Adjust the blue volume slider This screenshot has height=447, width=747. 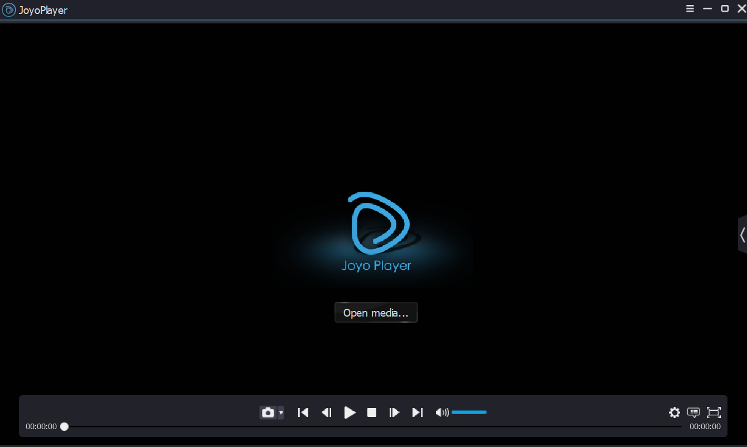tap(469, 412)
